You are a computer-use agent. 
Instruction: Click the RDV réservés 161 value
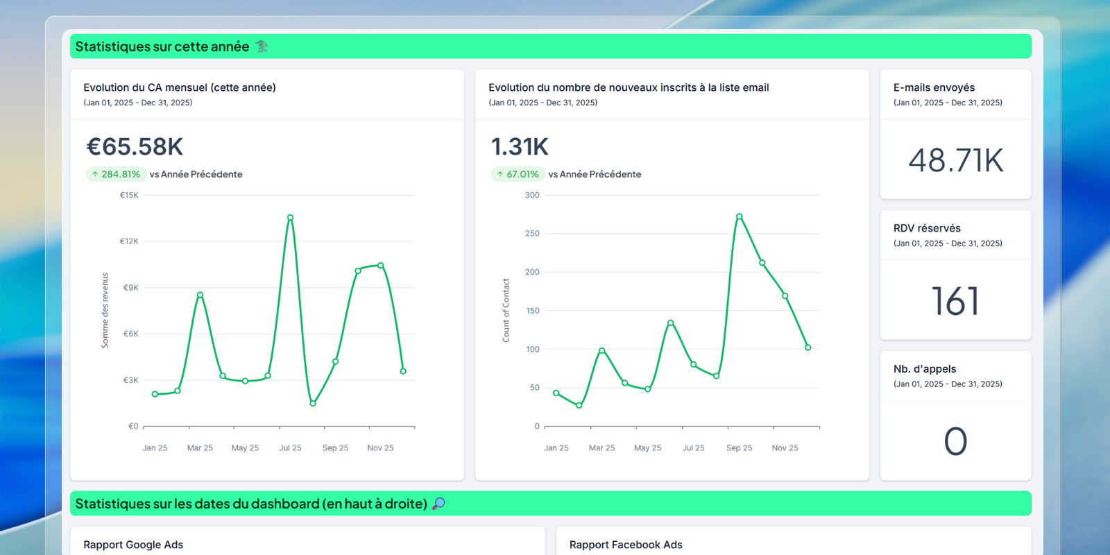[x=956, y=301]
